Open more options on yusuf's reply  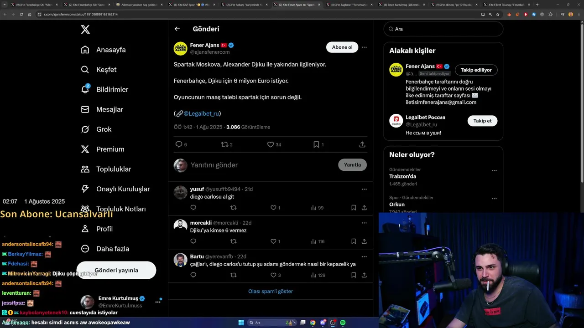(x=364, y=189)
